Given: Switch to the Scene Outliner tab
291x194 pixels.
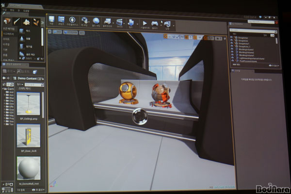Looking at the screenshot, I should (239, 24).
